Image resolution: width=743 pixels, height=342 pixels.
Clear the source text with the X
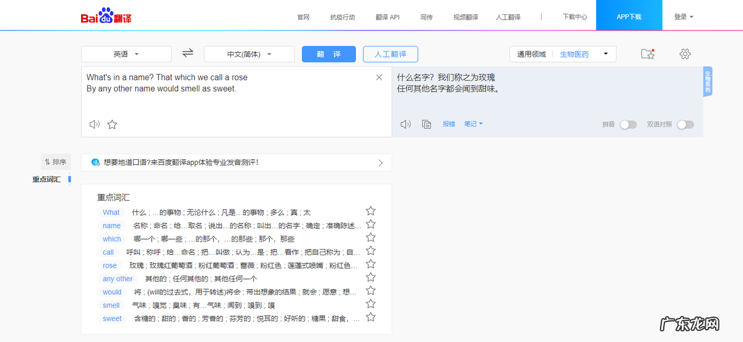(379, 77)
